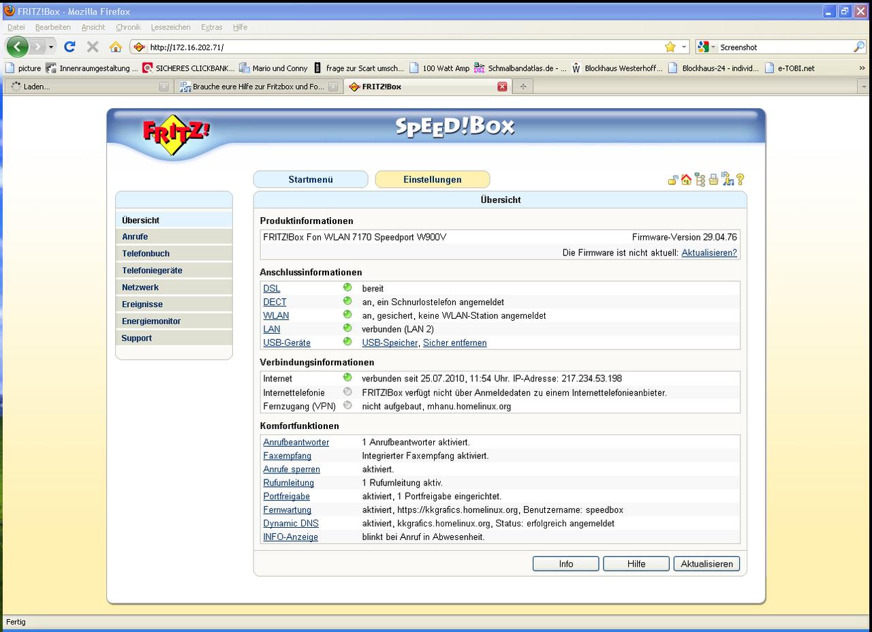
Task: Open the Extras menu
Action: tap(212, 27)
